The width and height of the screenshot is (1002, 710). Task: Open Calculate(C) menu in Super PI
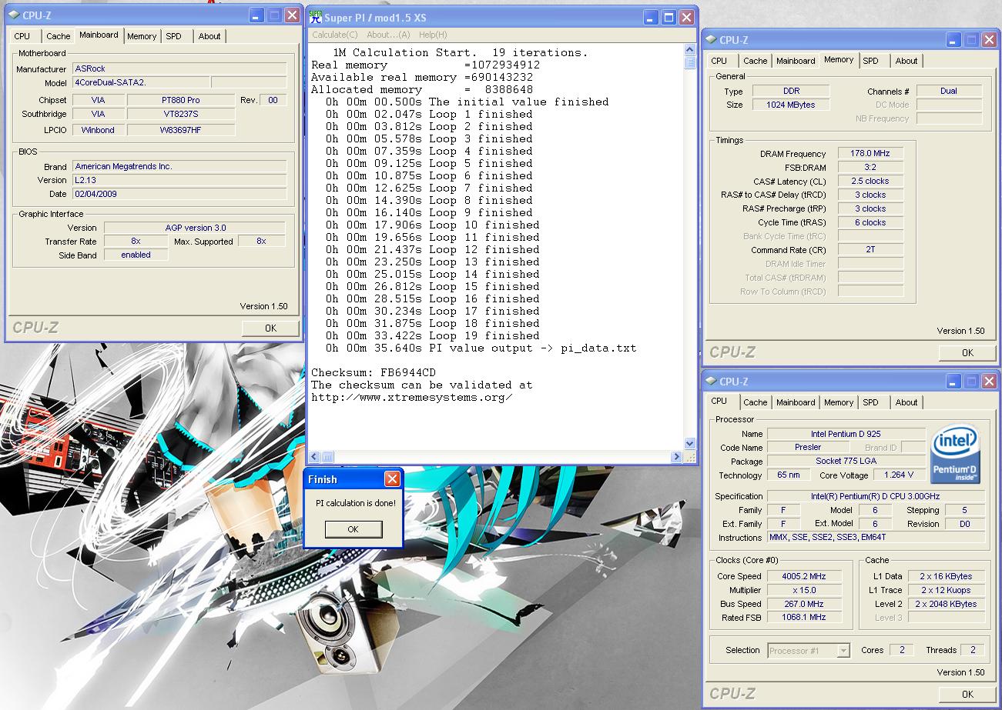coord(335,35)
